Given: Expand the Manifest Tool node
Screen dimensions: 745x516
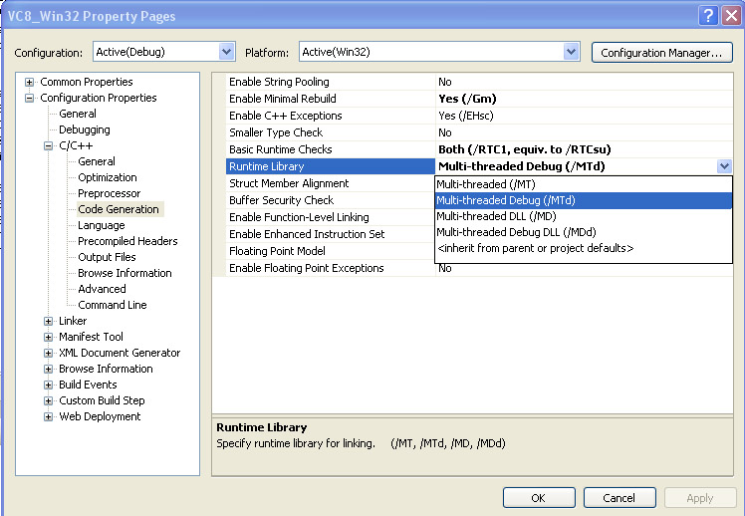Looking at the screenshot, I should (x=48, y=337).
